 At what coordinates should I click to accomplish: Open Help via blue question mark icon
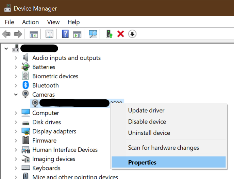65,34
